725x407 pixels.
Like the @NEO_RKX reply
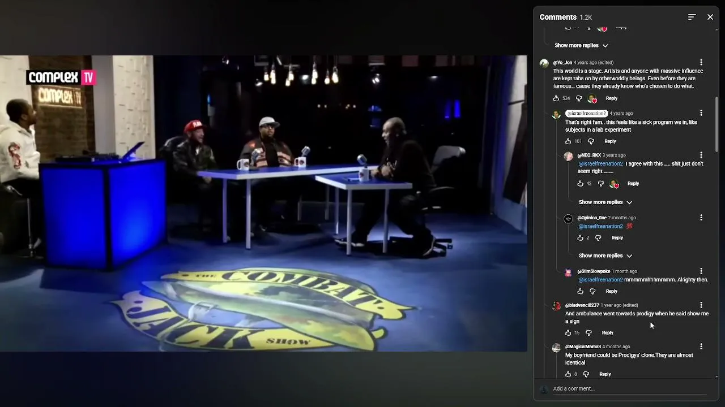click(580, 184)
